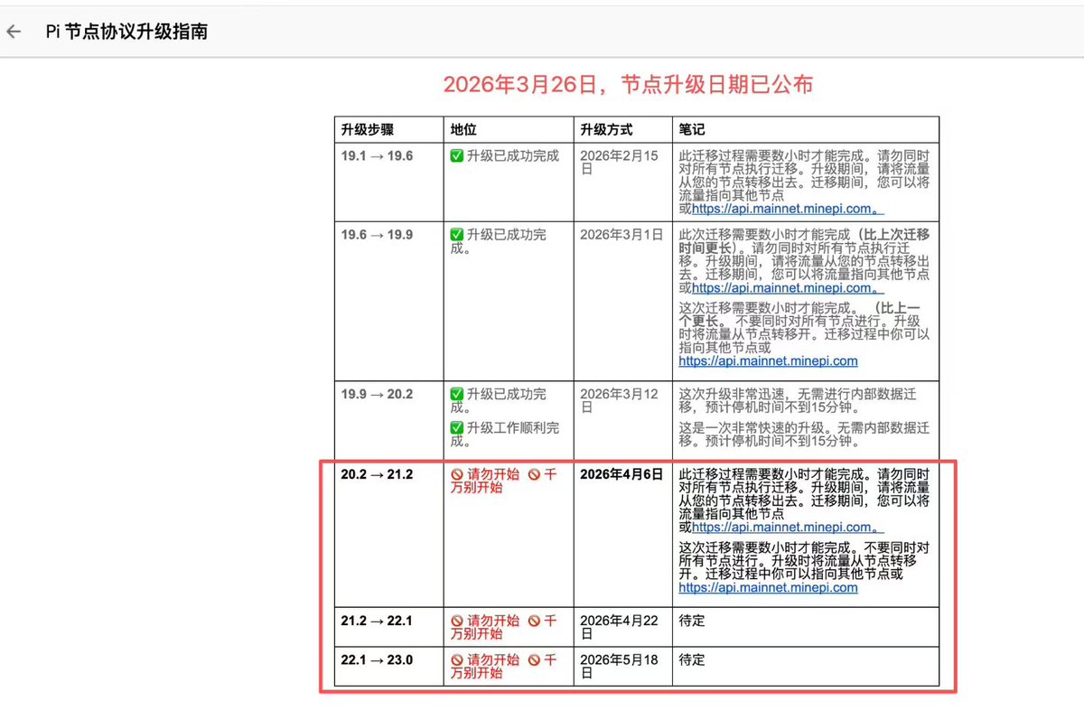
Task: Open the api.mainnet.minepi.com link in the first row notes
Action: (775, 208)
